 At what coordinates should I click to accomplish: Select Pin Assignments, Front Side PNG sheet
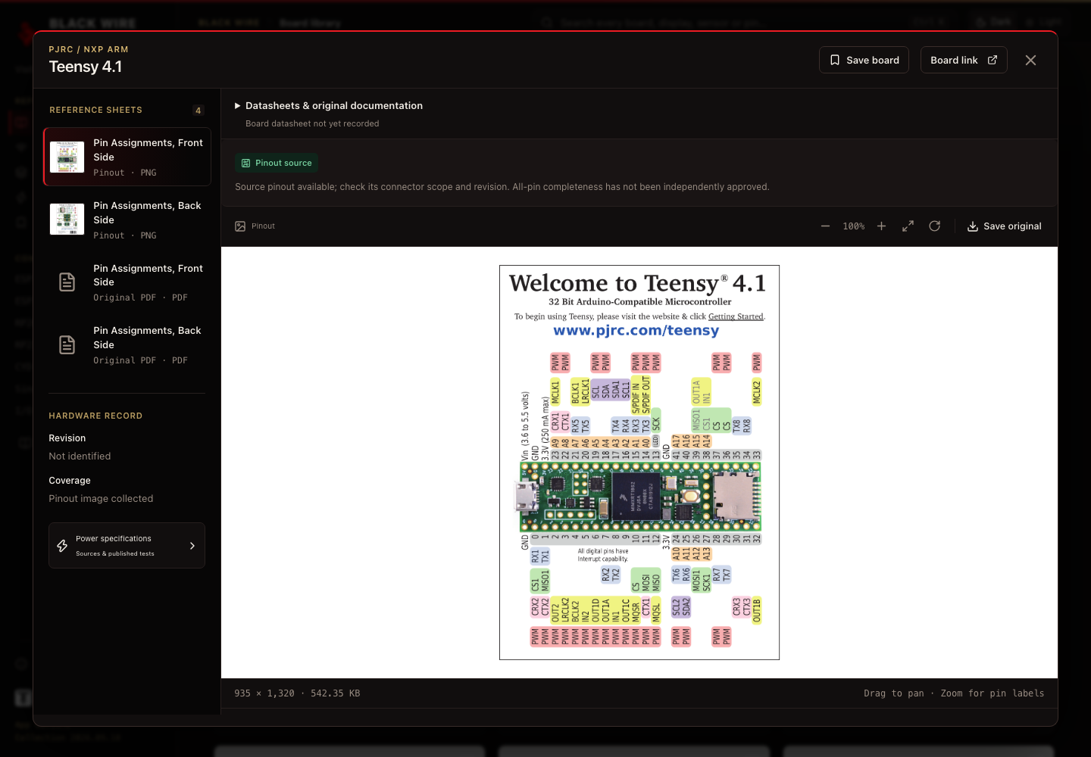click(x=127, y=157)
